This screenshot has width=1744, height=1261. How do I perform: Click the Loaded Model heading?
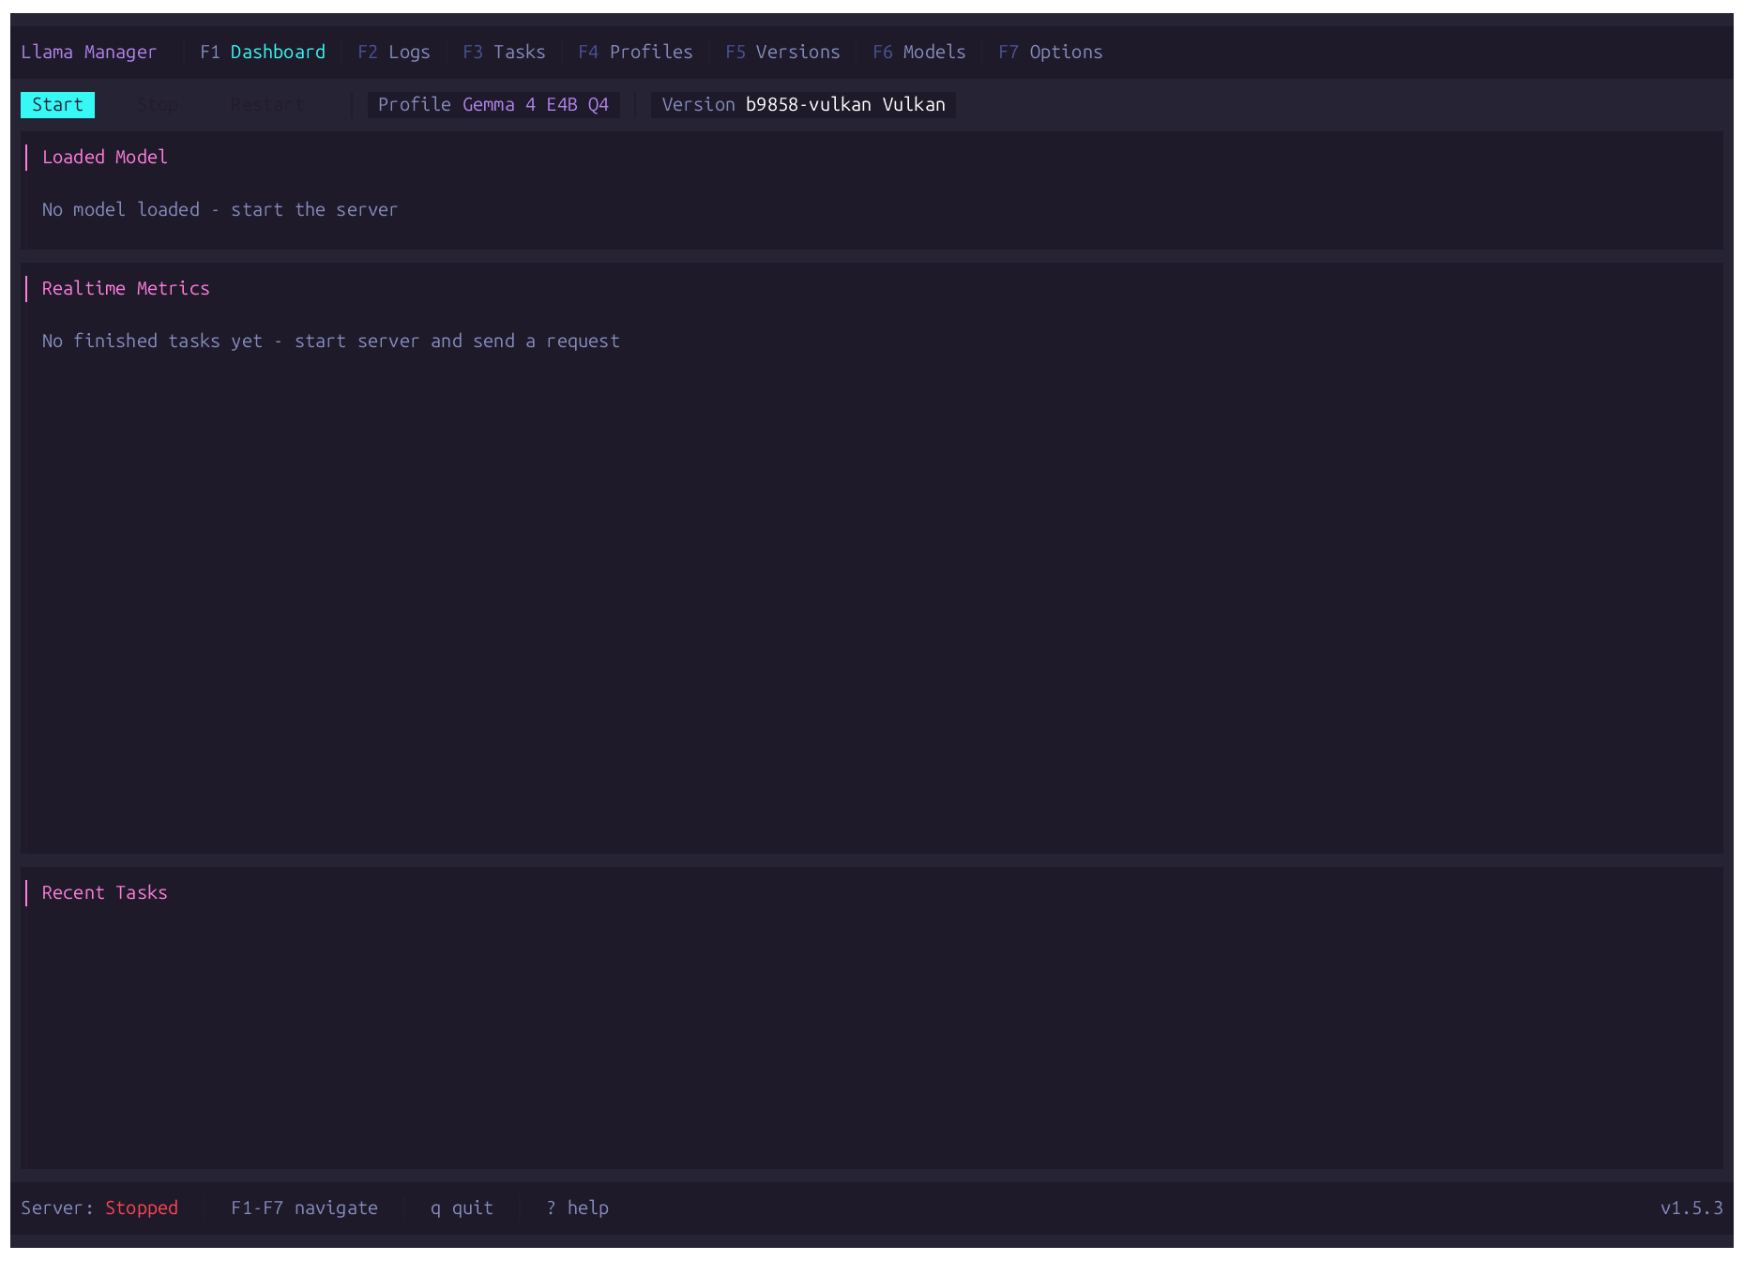point(105,158)
